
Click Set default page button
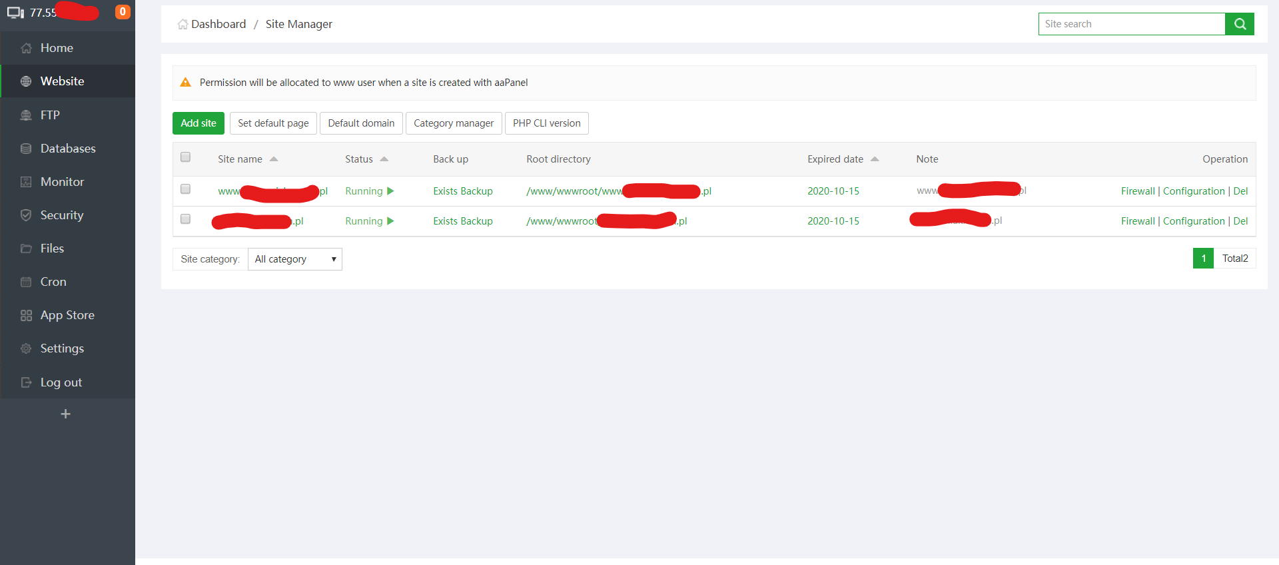(273, 123)
